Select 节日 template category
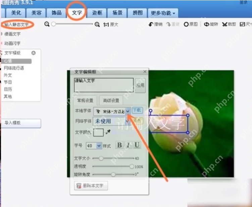 click(8, 82)
